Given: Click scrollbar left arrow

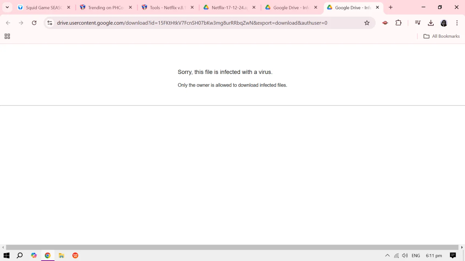Looking at the screenshot, I should pos(3,247).
